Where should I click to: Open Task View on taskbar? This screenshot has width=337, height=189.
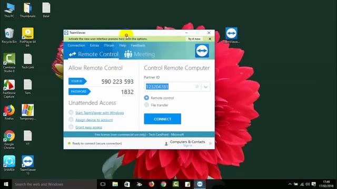pos(103,184)
